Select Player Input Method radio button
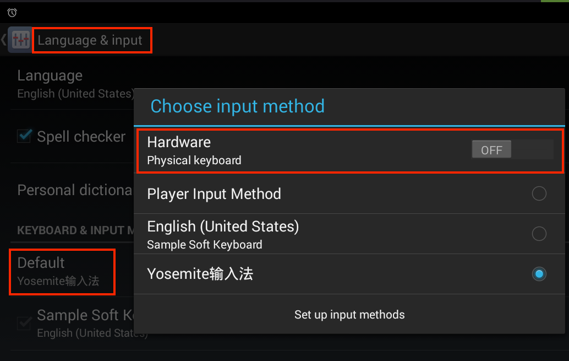Screen dimensions: 569x361 [539, 193]
